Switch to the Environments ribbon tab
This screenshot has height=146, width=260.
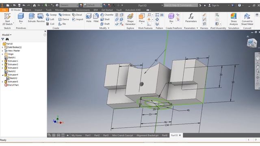(x=82, y=10)
